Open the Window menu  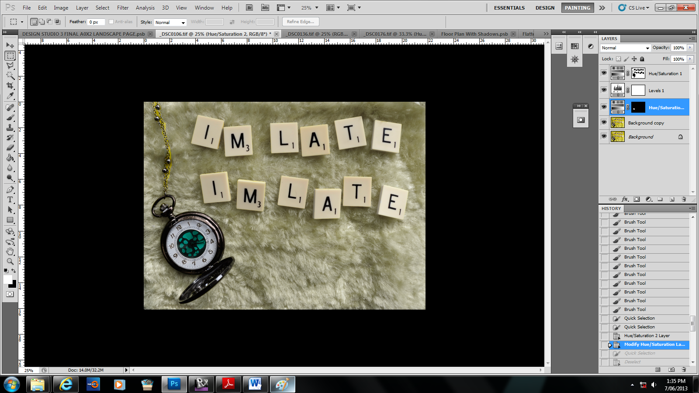click(204, 8)
